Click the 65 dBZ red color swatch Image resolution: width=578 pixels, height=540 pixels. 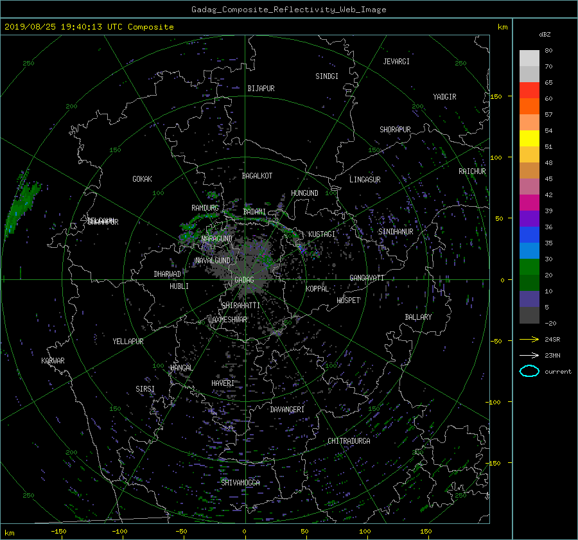(x=529, y=90)
